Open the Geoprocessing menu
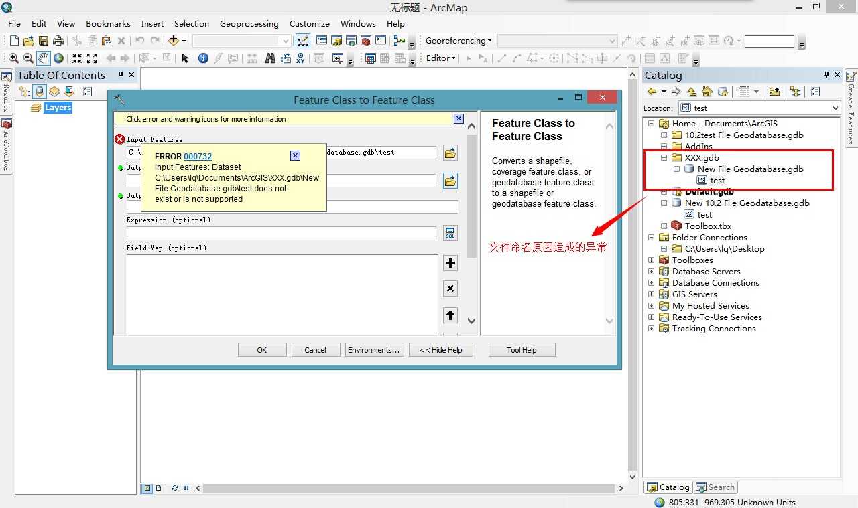The image size is (858, 508). point(249,23)
